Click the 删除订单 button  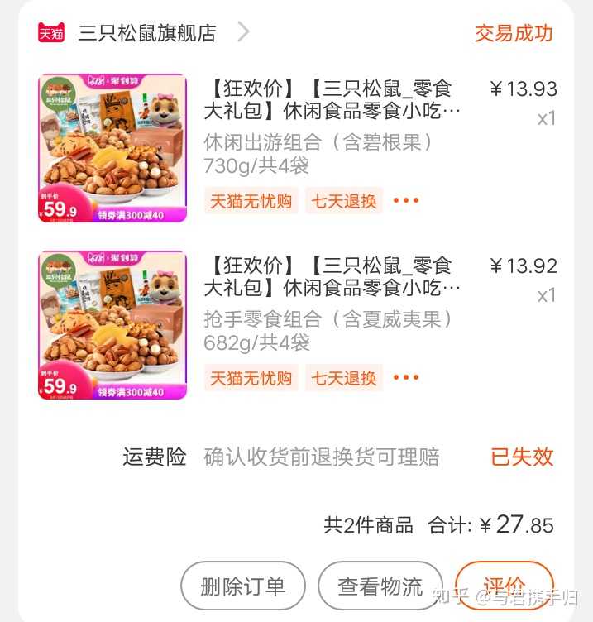click(x=243, y=586)
